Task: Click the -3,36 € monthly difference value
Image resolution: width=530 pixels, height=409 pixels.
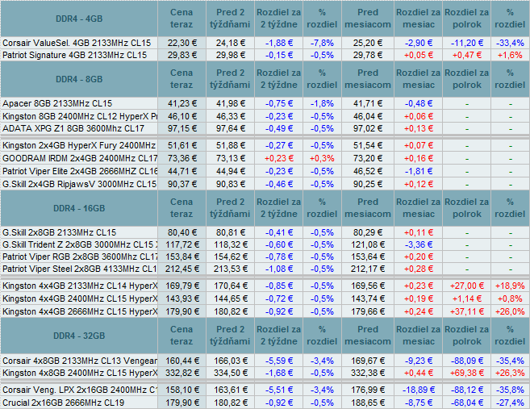Action: [x=419, y=244]
